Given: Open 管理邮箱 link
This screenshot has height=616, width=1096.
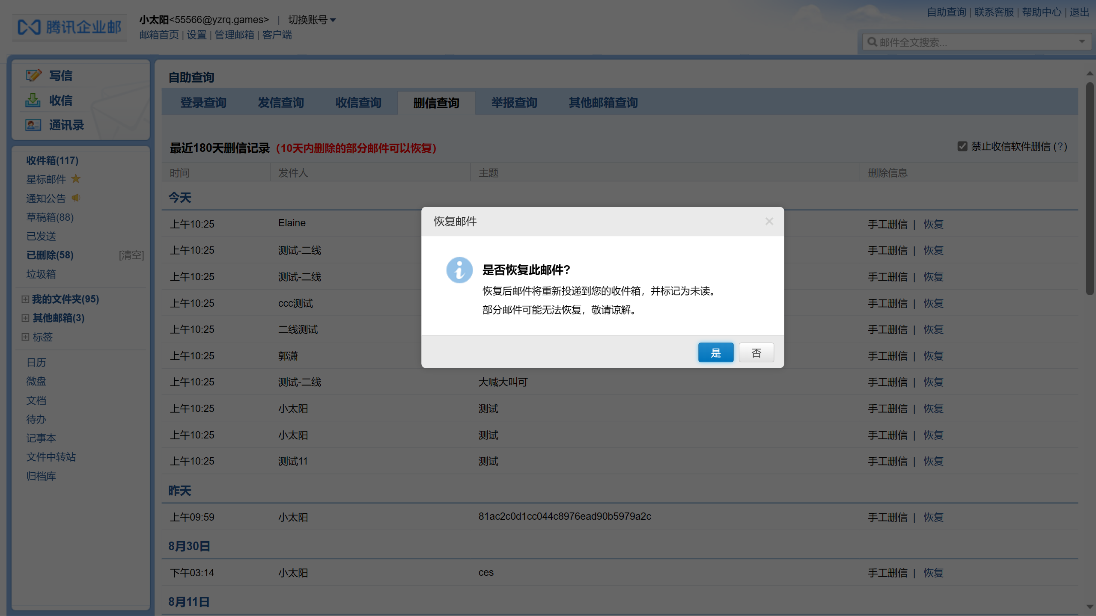Looking at the screenshot, I should click(x=234, y=35).
